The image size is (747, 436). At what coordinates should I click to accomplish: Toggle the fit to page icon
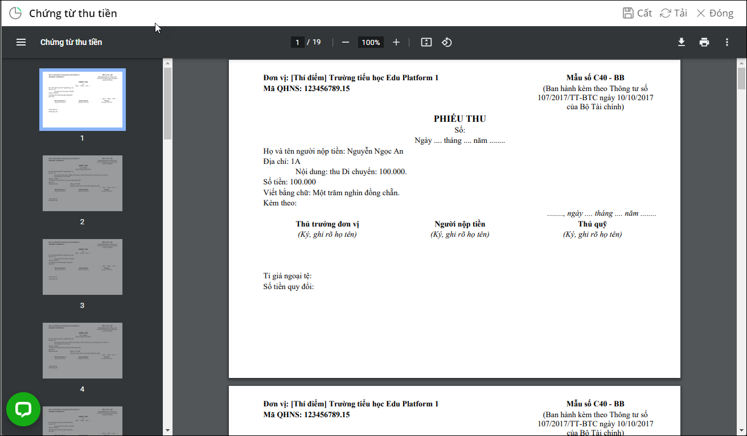(426, 42)
